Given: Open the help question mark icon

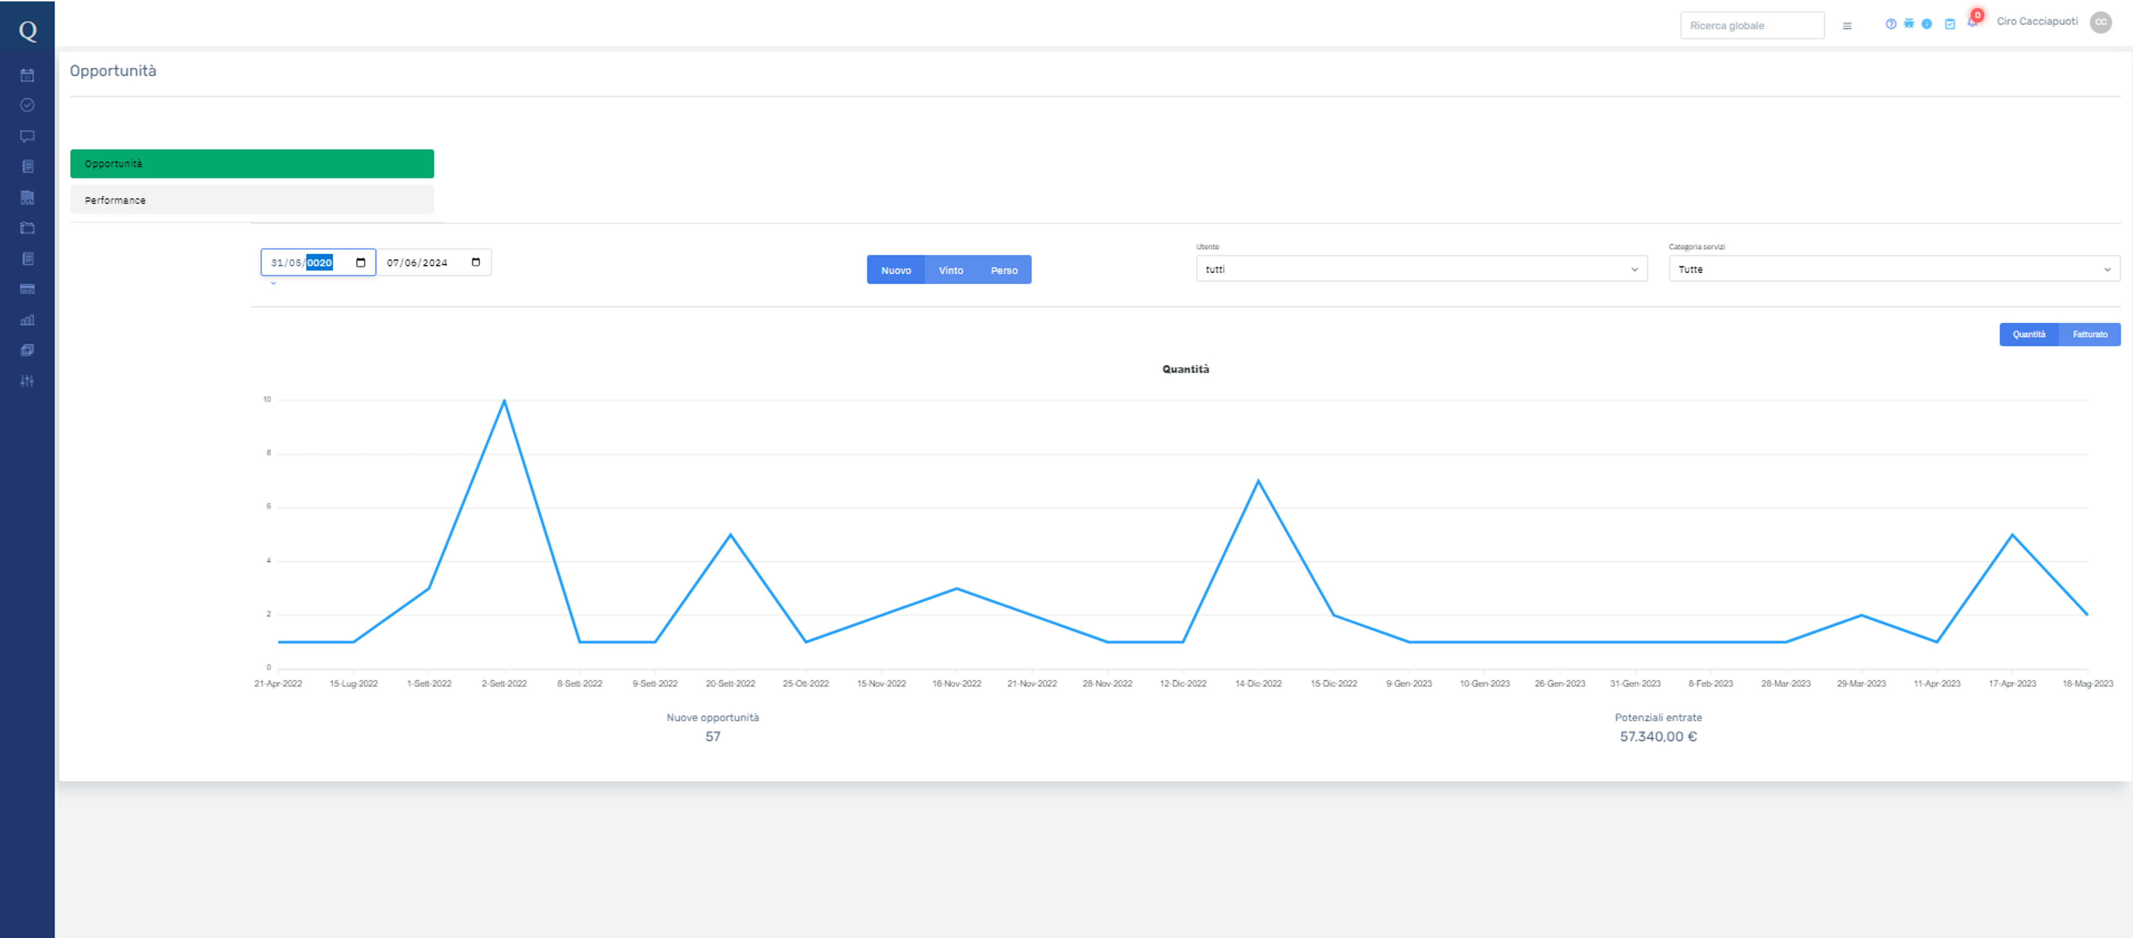Looking at the screenshot, I should tap(1890, 24).
